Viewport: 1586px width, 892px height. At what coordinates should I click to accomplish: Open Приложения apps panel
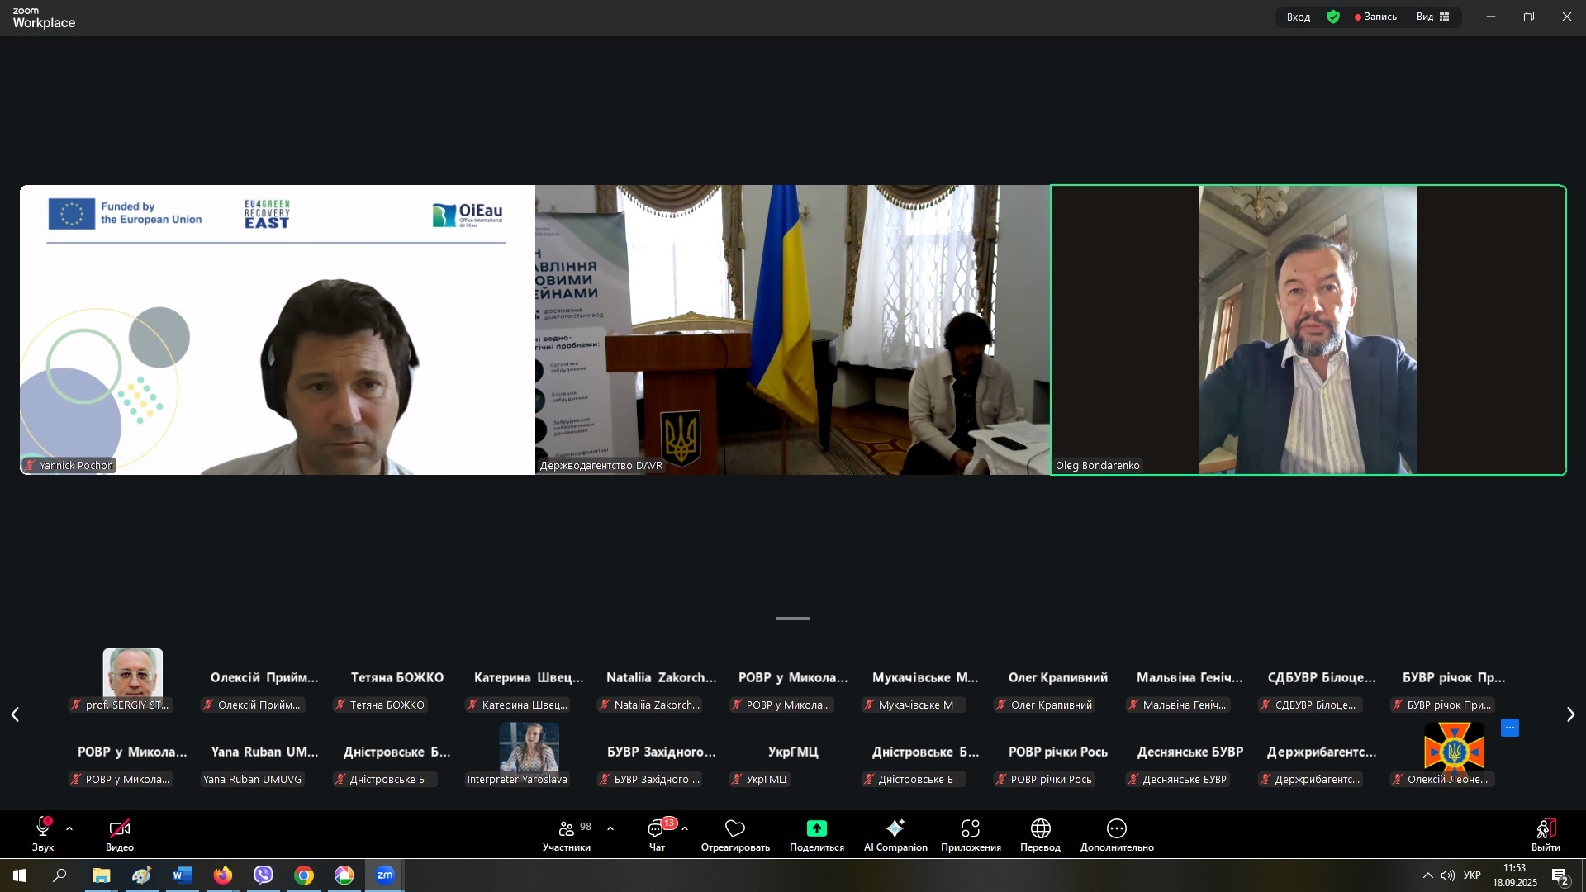[x=971, y=833]
